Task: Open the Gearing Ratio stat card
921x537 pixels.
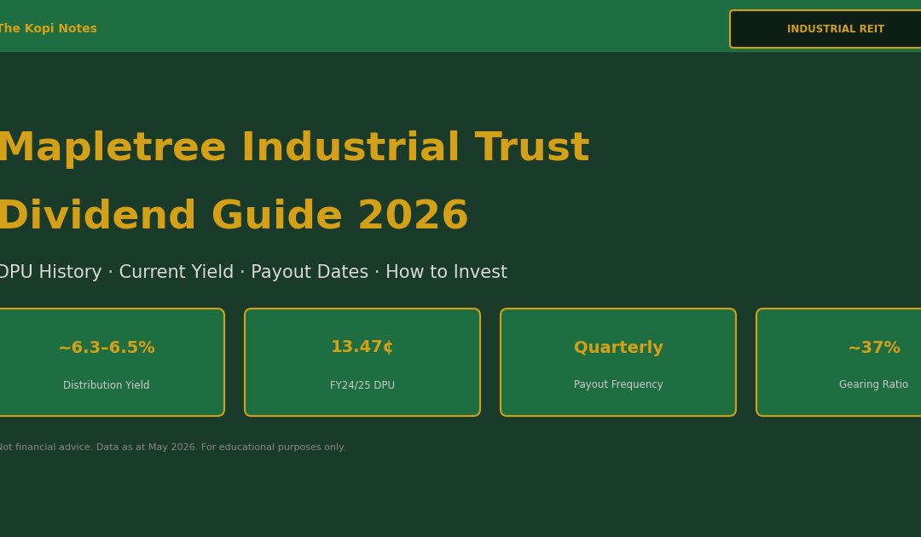Action: coord(839,362)
